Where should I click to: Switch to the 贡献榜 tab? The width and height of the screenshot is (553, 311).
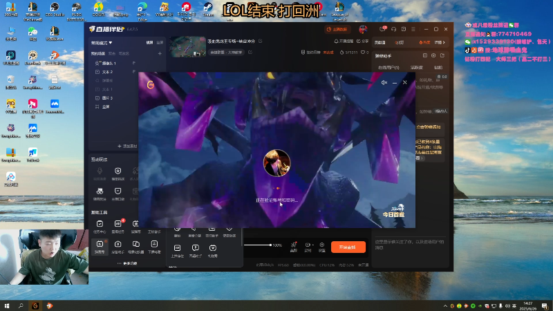tap(417, 67)
